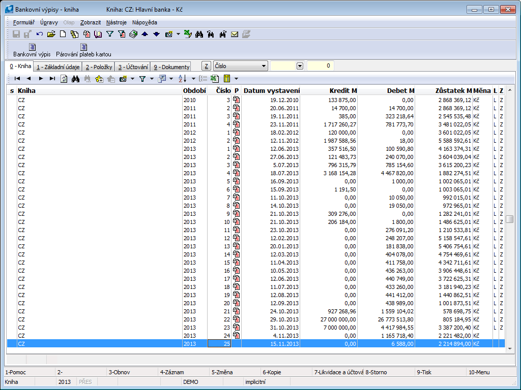The height and width of the screenshot is (390, 521).
Task: Click the envelope mail icon
Action: coord(235,34)
